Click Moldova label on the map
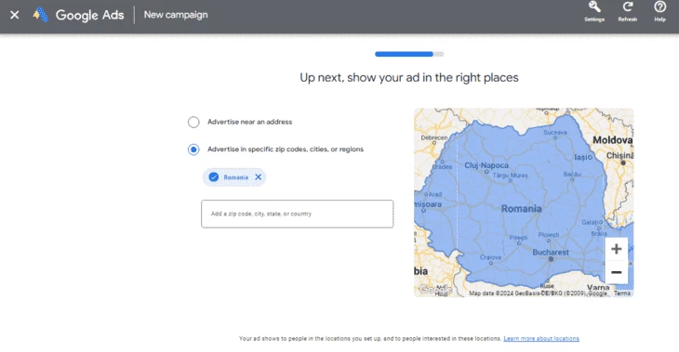The height and width of the screenshot is (352, 679). [x=612, y=140]
